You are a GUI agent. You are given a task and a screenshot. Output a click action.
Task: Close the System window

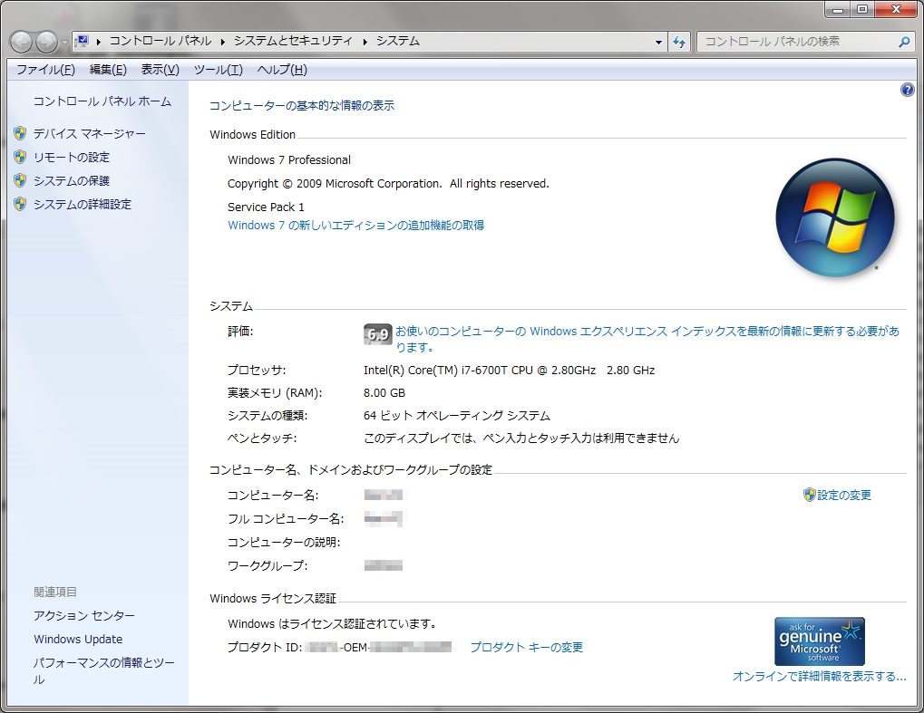896,9
